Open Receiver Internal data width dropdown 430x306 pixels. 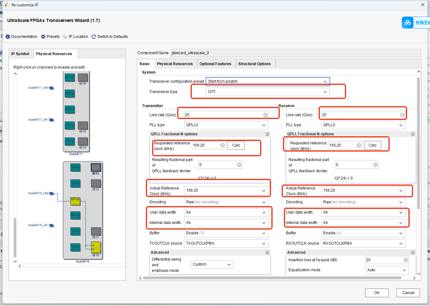point(363,223)
